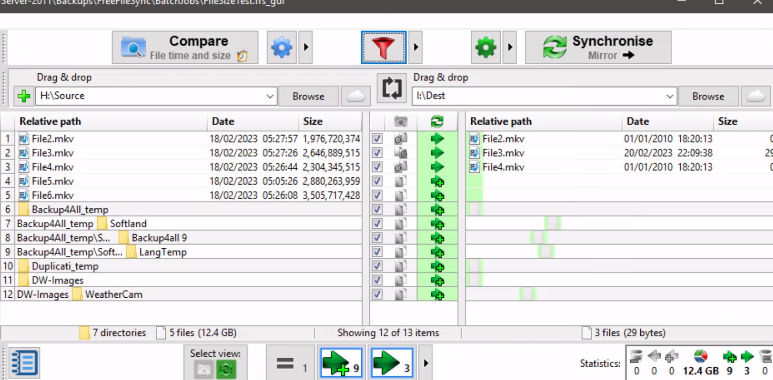Open H:\Source folder path dropdown
773x380 pixels.
tap(270, 96)
